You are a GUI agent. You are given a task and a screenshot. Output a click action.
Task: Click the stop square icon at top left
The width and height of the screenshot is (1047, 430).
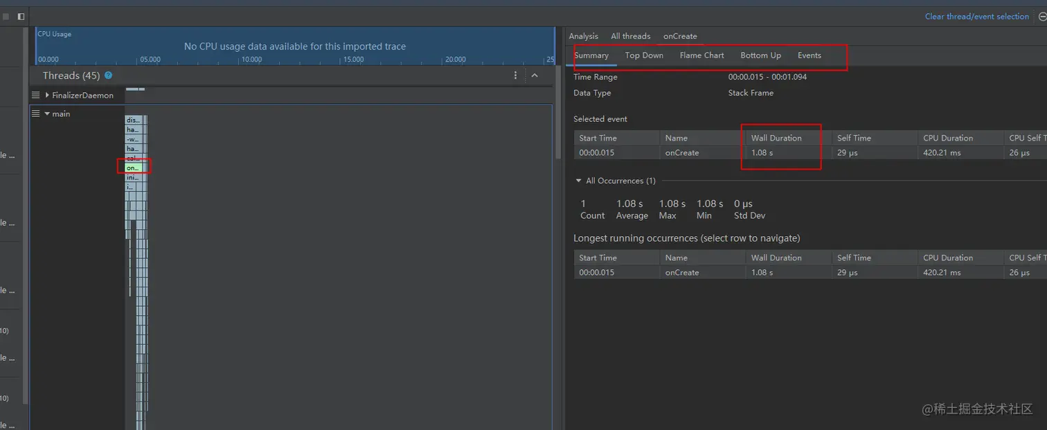(x=6, y=16)
